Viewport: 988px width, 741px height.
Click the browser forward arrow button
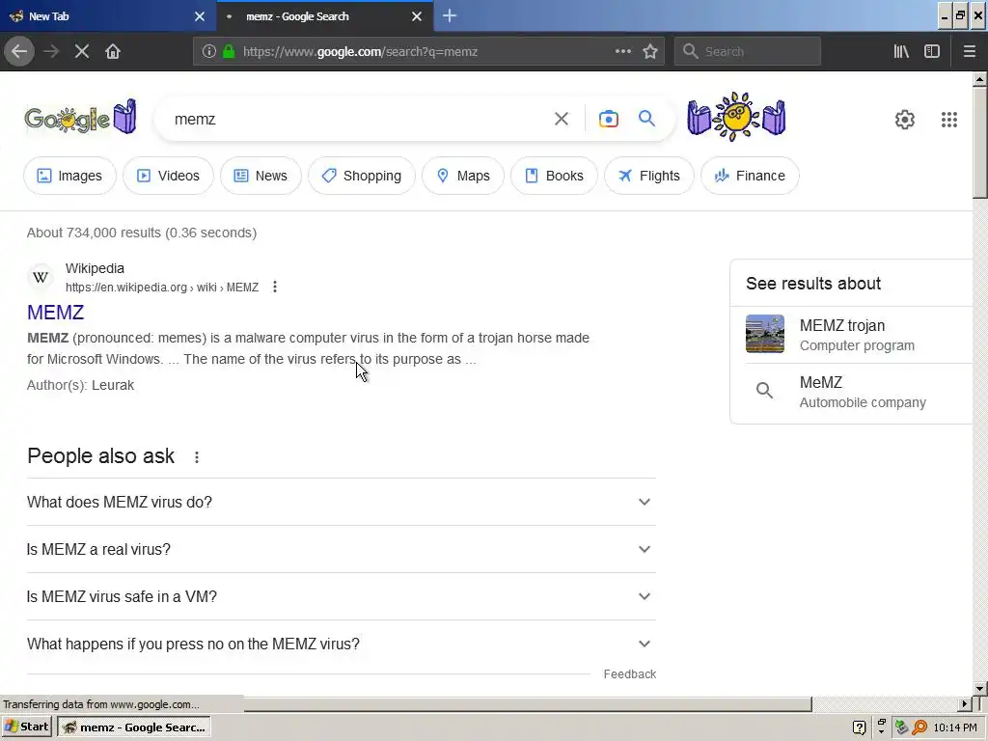pos(51,51)
